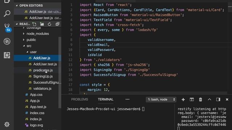Select terminal from '1: bash, node' dropdown

point(161,100)
